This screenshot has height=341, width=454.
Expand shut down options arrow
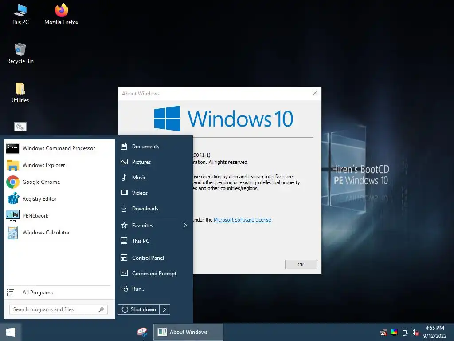tap(165, 309)
